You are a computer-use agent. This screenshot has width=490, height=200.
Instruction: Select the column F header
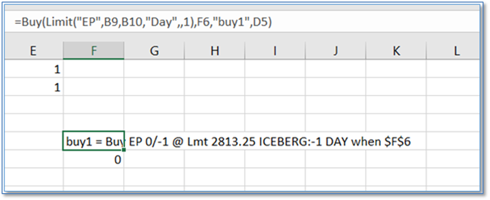coord(94,51)
